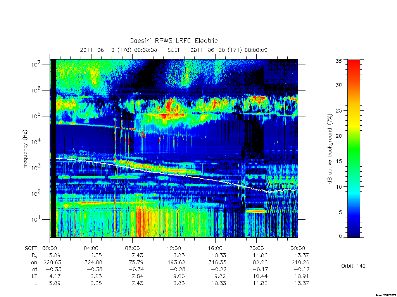Image resolution: width=397 pixels, height=297 pixels.
Task: Click the local time value '10.44'
Action: (x=260, y=276)
